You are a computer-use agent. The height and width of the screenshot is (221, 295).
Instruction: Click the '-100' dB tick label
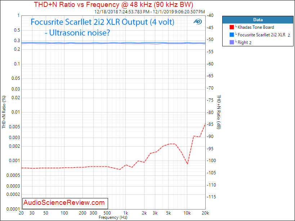[211, 161]
